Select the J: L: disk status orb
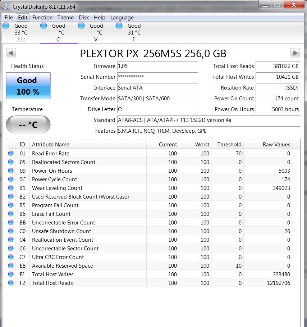The width and height of the screenshot is (307, 327). 6,26
